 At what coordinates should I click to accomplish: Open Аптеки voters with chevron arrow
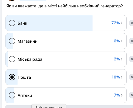(x=122, y=95)
